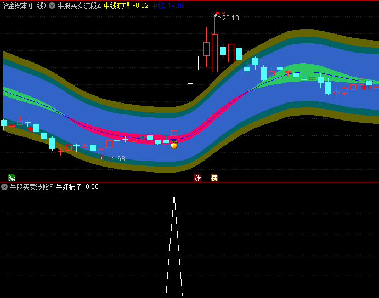Click the tall red candlestick below 20.10
Screen dimensions: 379x298
click(x=214, y=53)
